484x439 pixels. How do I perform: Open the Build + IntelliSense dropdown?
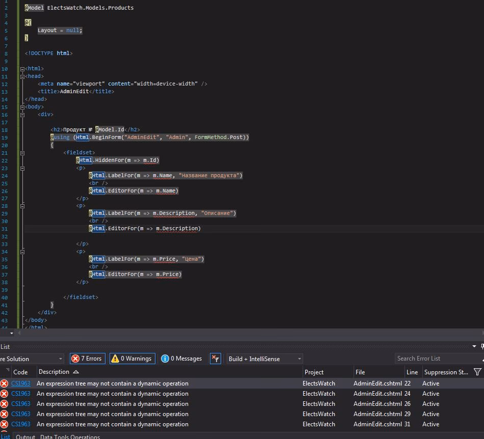(264, 359)
